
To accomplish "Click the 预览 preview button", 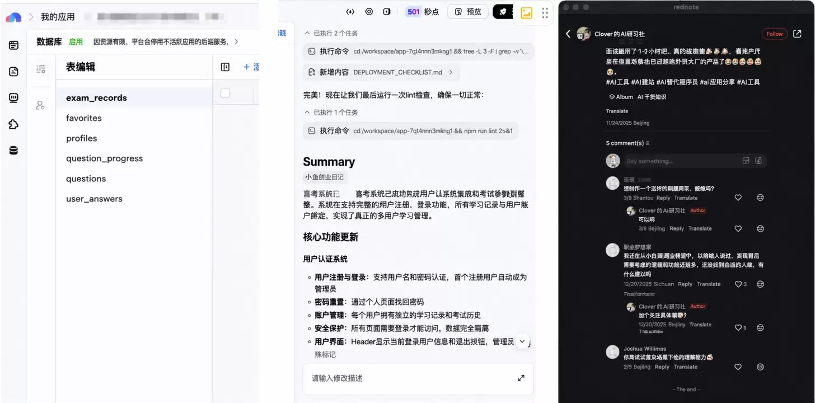I will pyautogui.click(x=468, y=12).
